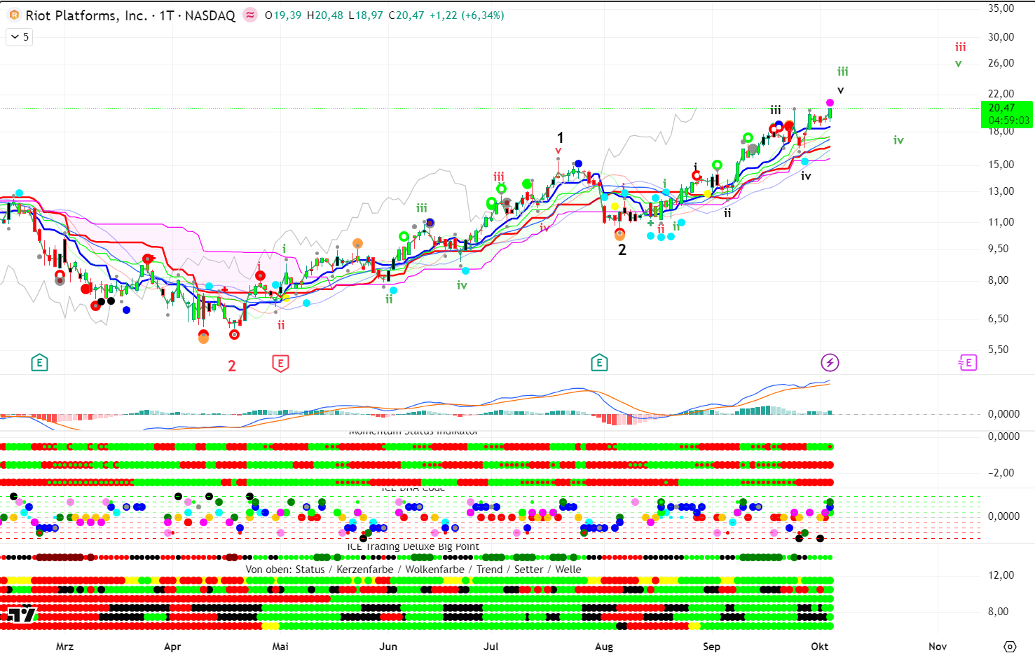Click the 35,00 price scale label
1035x653 pixels.
[x=1001, y=8]
